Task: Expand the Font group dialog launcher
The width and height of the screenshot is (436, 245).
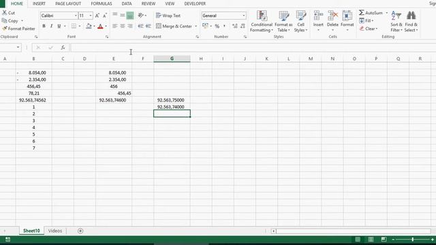Action: (x=107, y=37)
